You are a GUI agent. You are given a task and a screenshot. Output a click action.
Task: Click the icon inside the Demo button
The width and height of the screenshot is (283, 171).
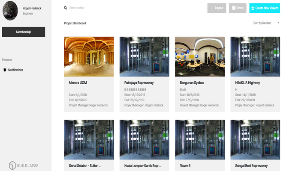233,8
